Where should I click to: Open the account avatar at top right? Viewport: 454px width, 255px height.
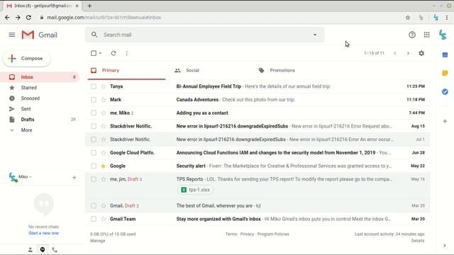tap(443, 35)
